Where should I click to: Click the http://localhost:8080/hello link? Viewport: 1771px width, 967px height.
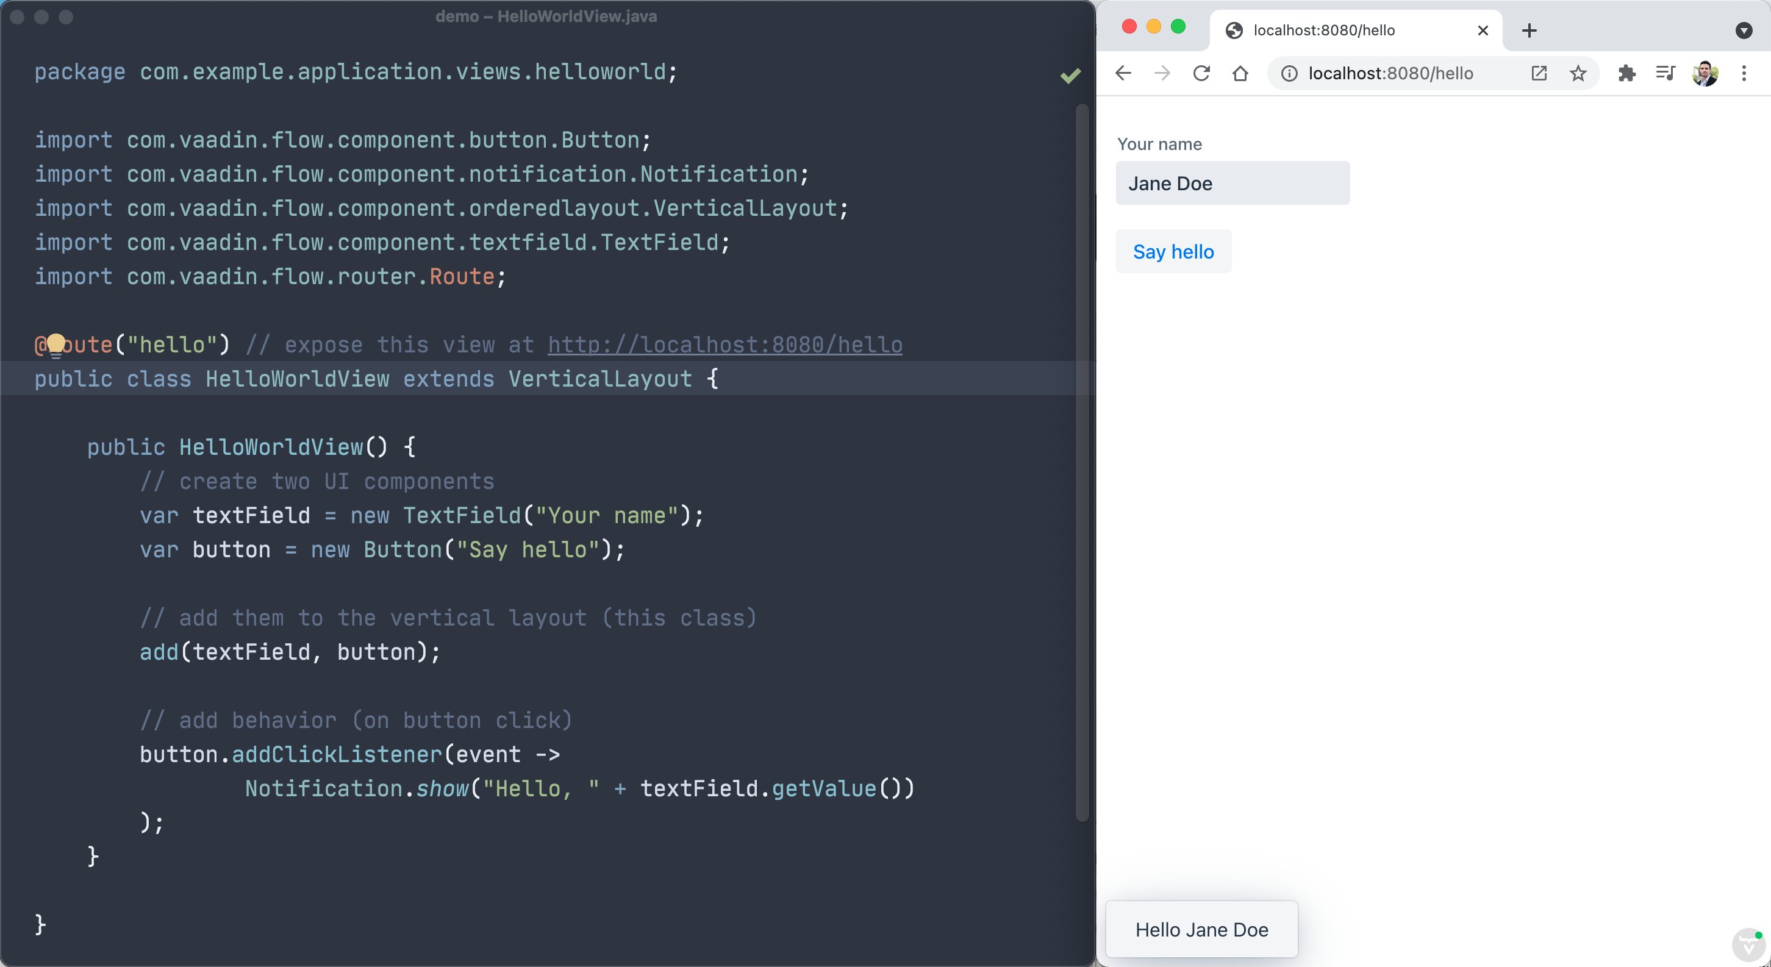coord(724,343)
